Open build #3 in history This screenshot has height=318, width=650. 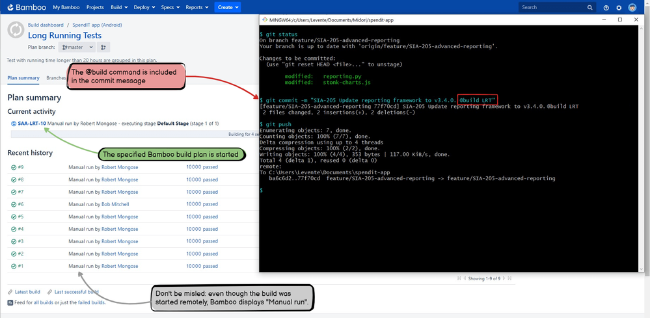[21, 241]
